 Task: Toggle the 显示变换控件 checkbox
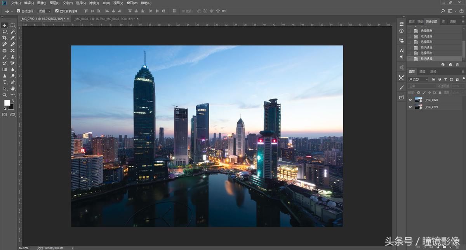tap(57, 11)
